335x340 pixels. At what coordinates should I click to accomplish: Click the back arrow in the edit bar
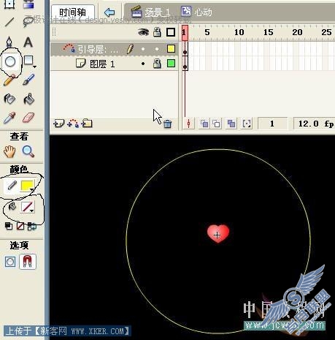[x=109, y=12]
